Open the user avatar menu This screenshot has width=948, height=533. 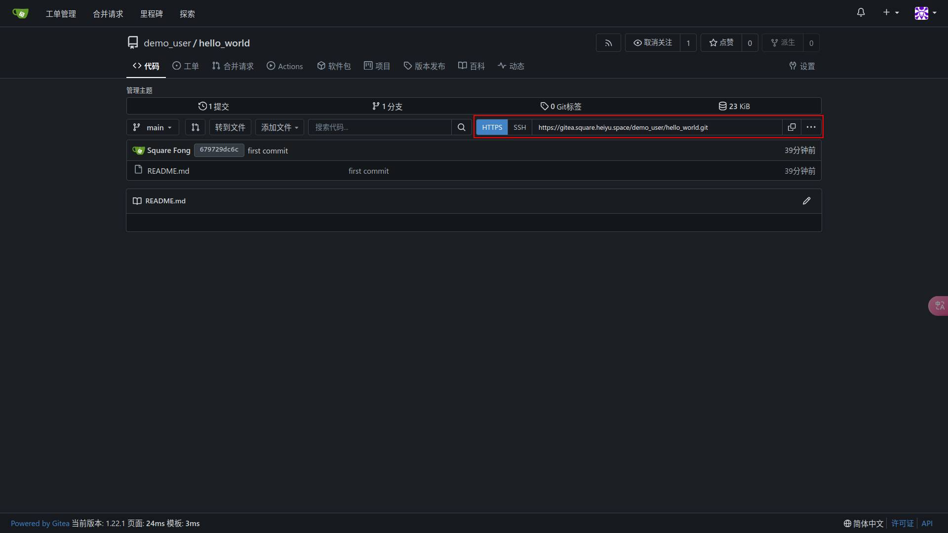(x=925, y=13)
